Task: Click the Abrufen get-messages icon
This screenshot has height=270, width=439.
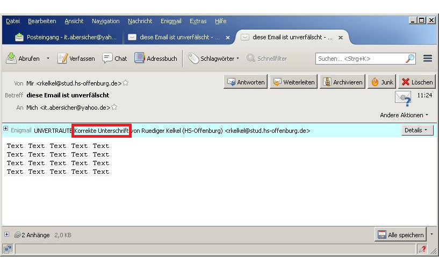Action: pos(11,59)
